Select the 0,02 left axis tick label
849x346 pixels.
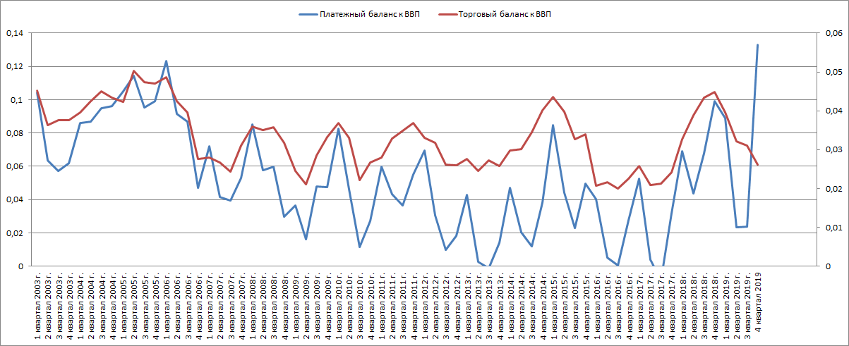click(x=13, y=233)
